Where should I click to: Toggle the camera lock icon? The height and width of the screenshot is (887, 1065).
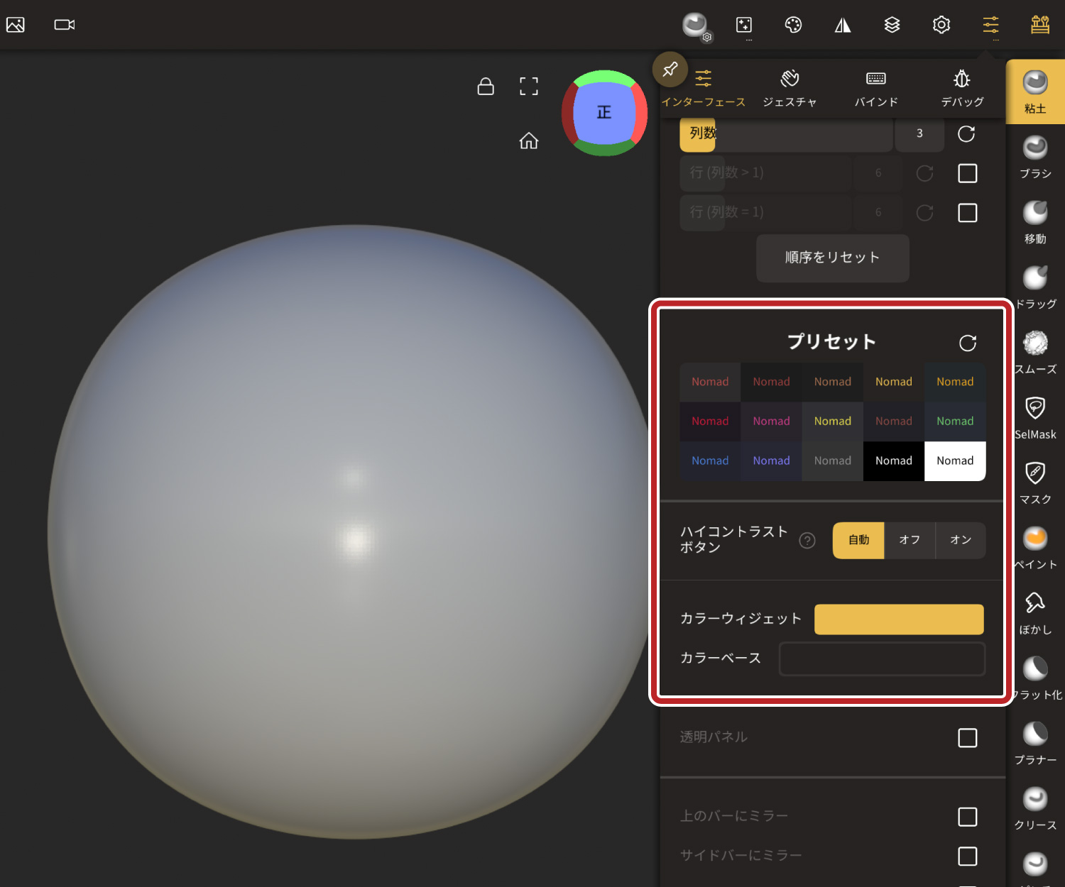click(486, 87)
